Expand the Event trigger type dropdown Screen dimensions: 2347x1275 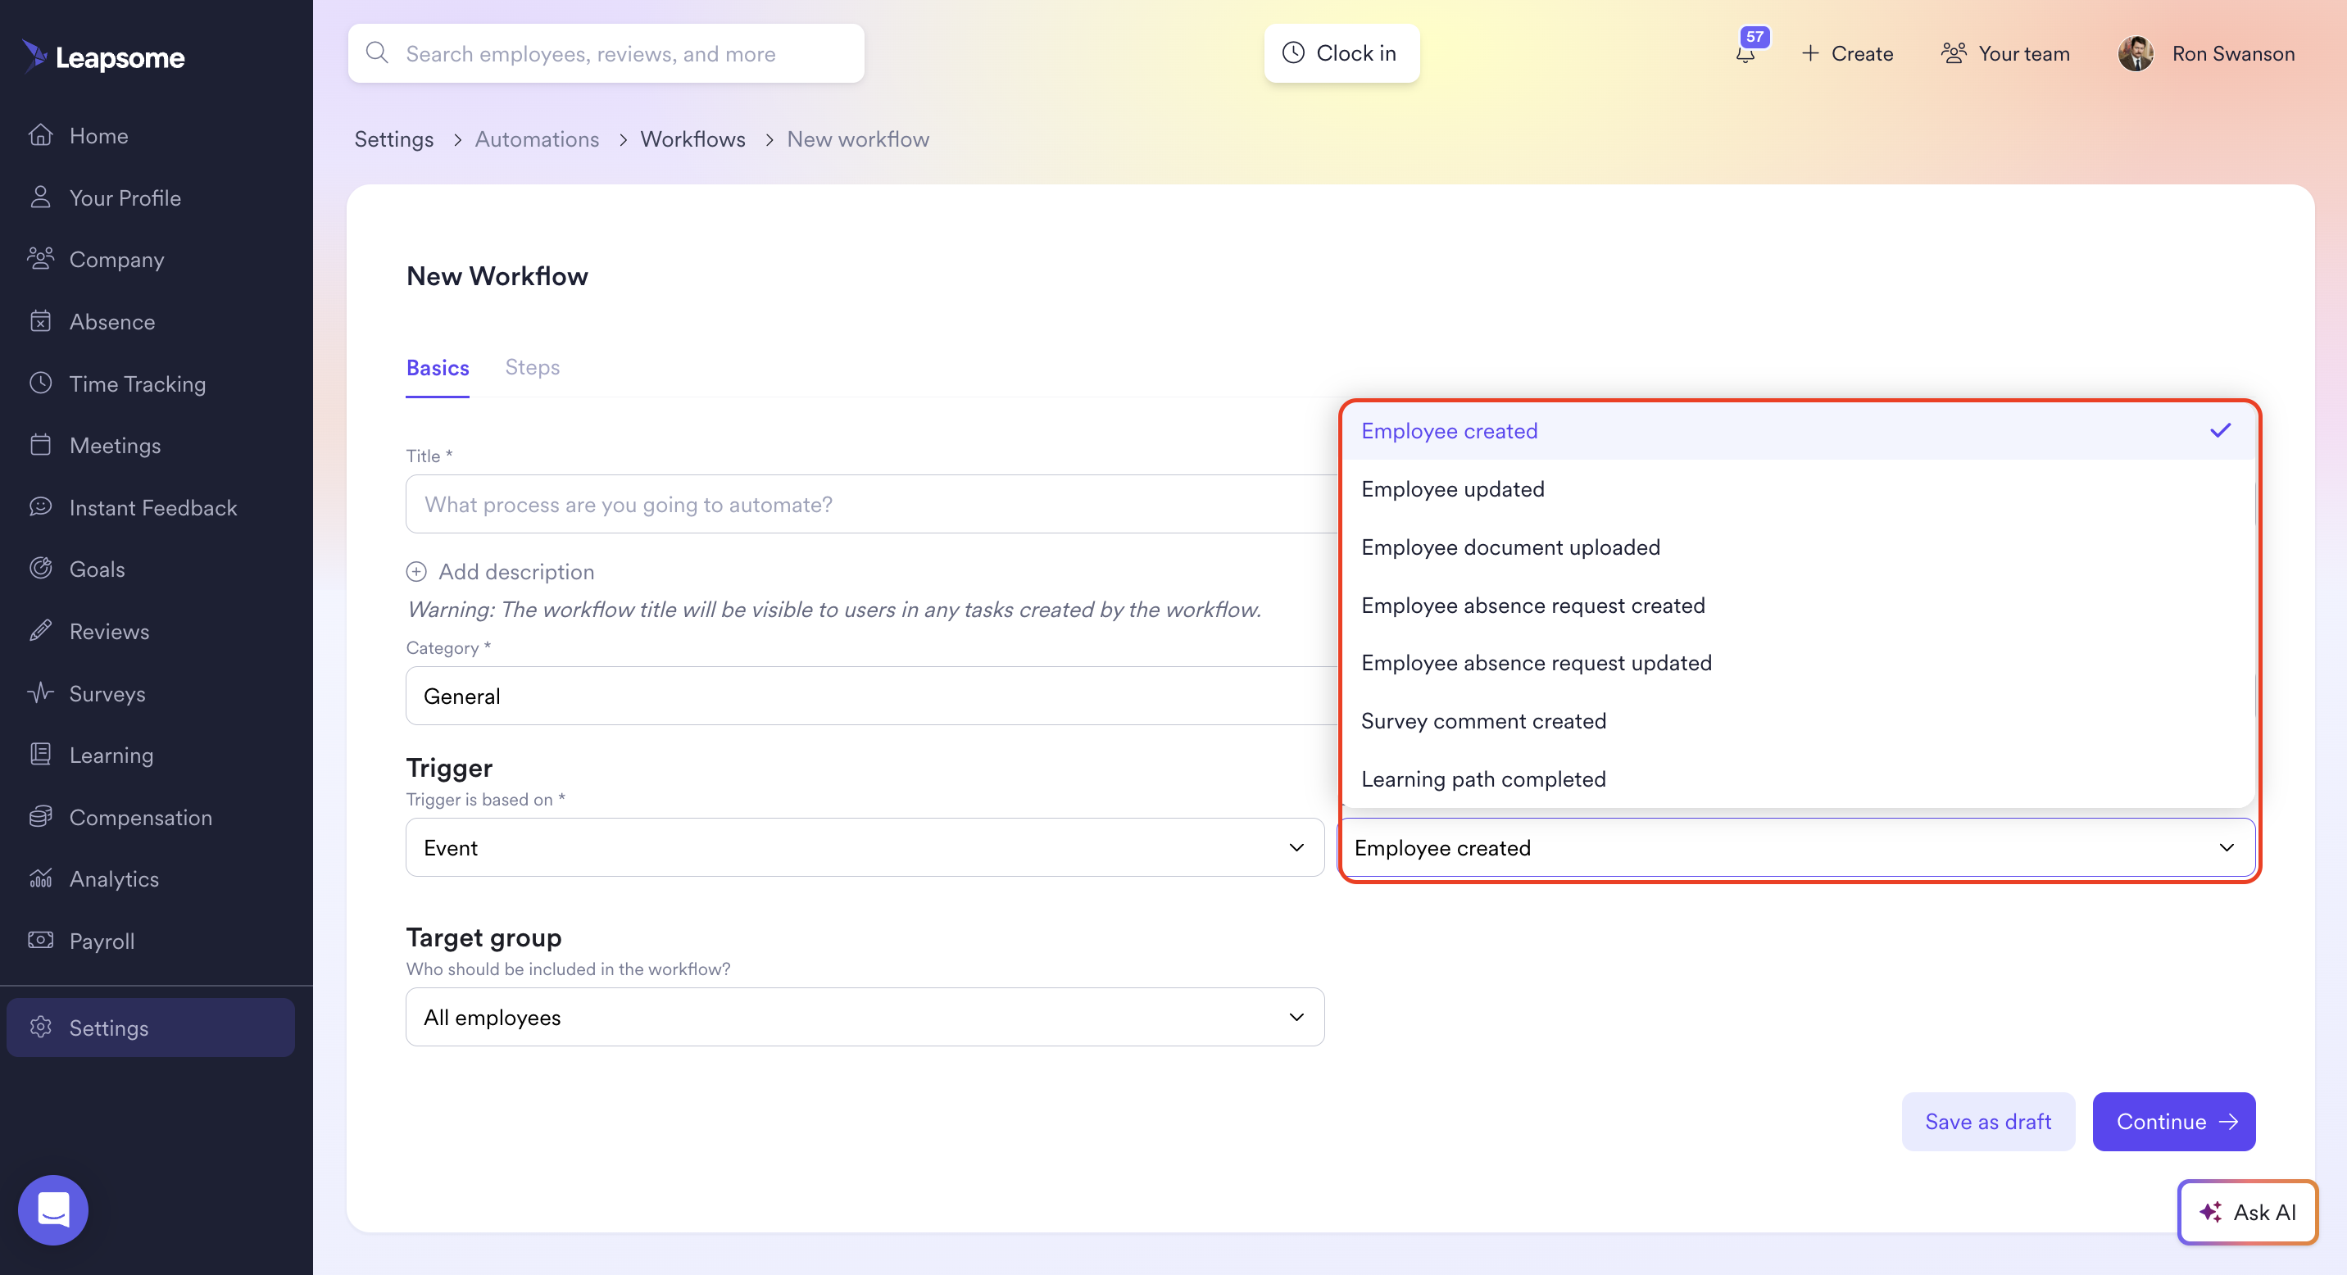point(865,847)
